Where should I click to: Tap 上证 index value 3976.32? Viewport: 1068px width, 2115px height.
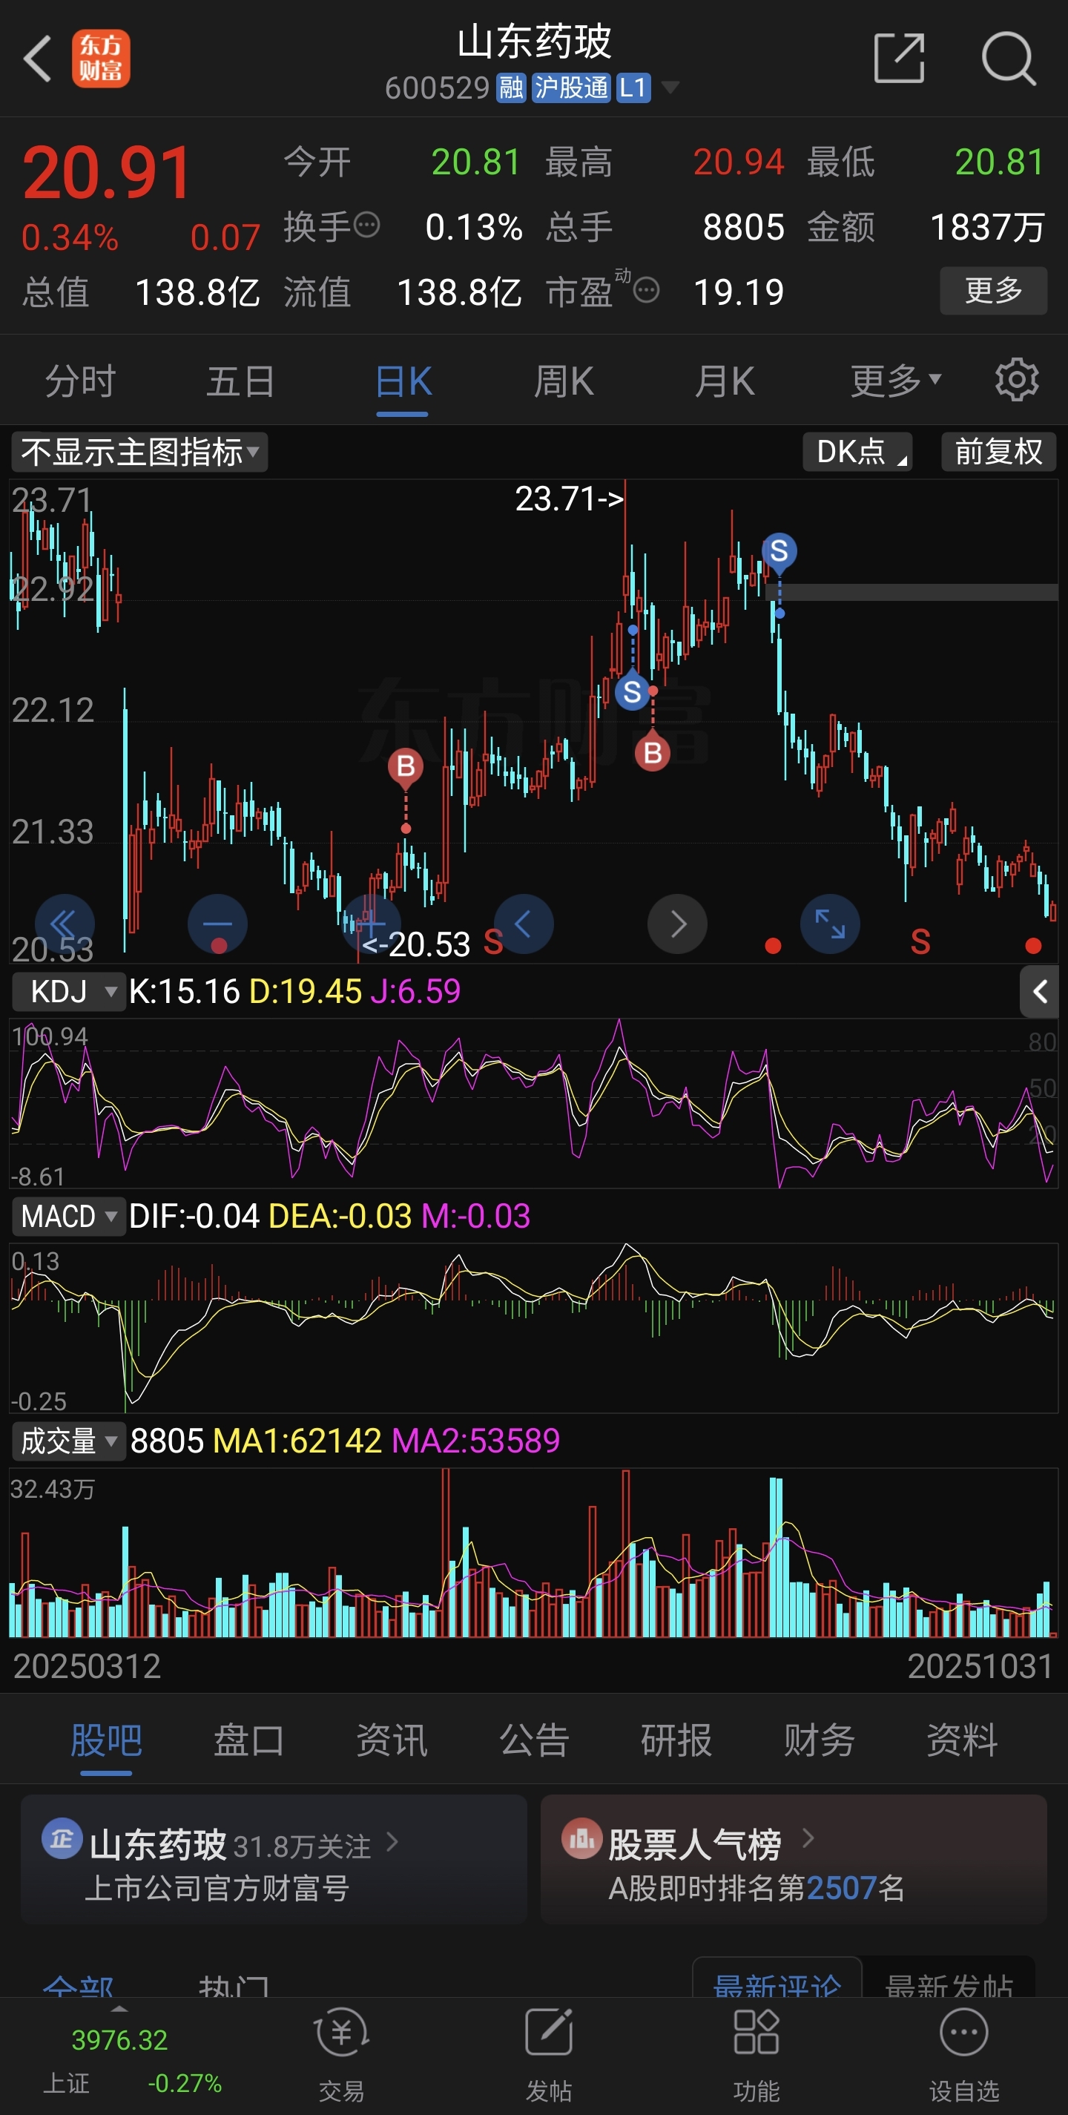point(120,2039)
